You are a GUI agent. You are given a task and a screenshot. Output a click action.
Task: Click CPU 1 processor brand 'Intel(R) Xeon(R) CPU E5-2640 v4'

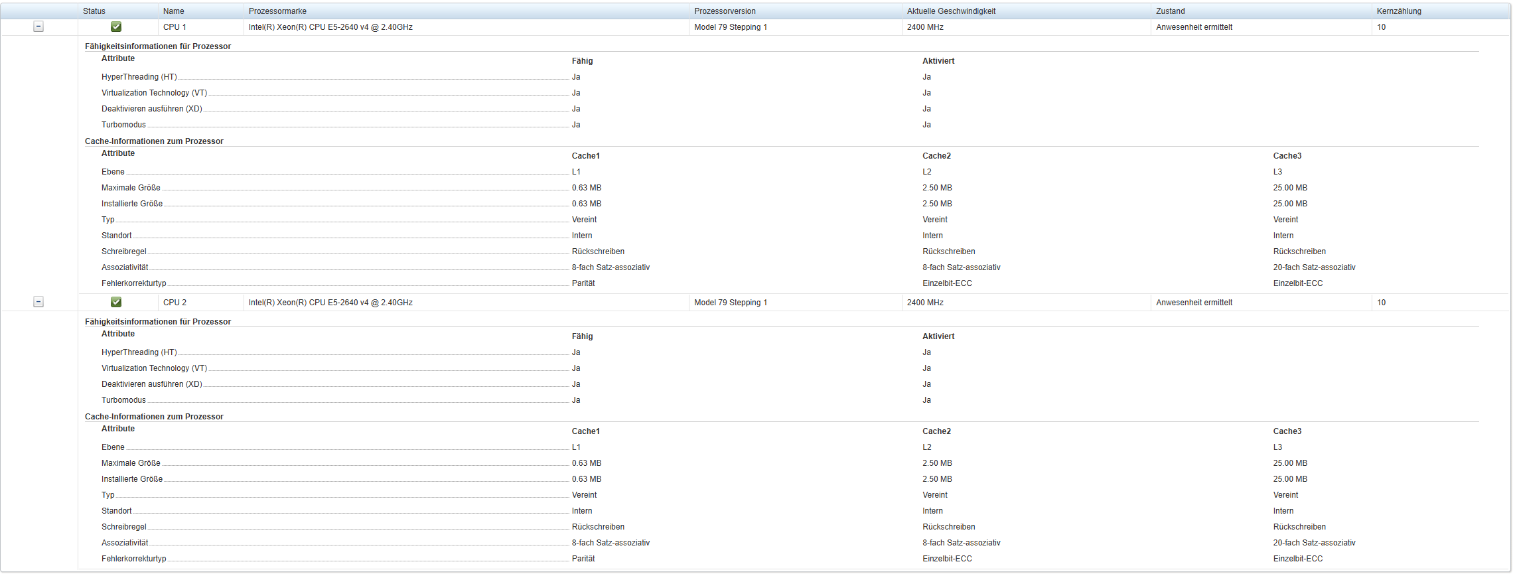click(330, 27)
